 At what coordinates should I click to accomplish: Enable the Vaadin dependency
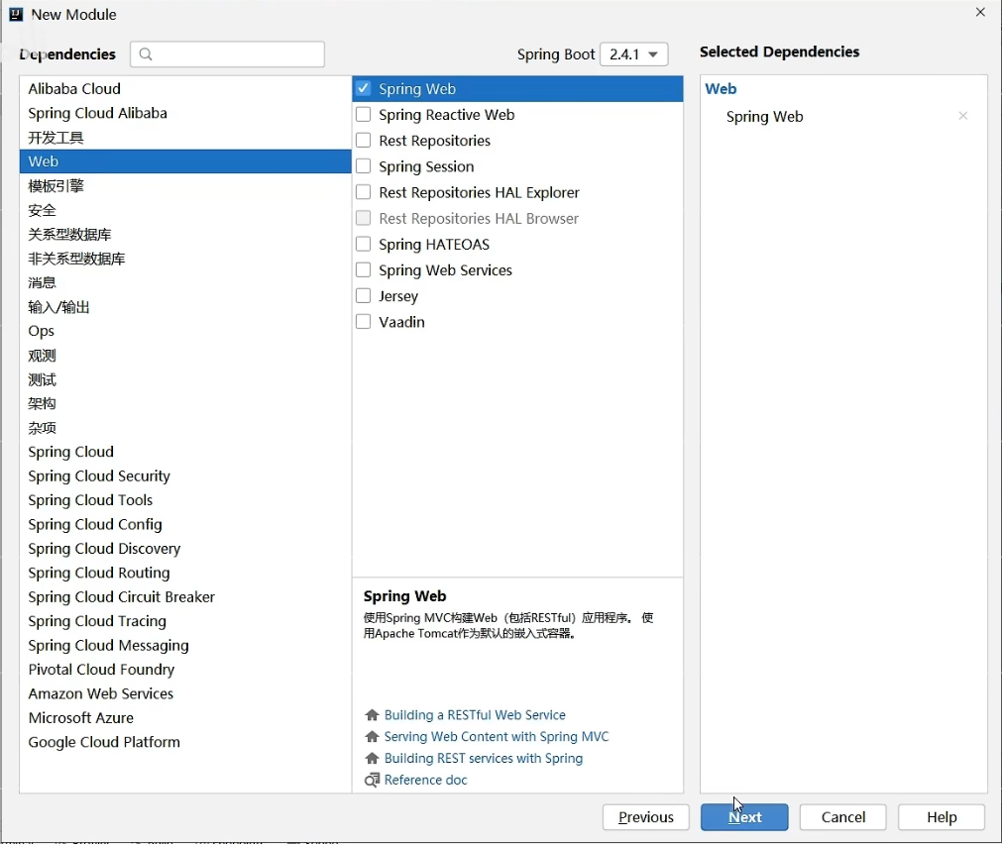(363, 321)
